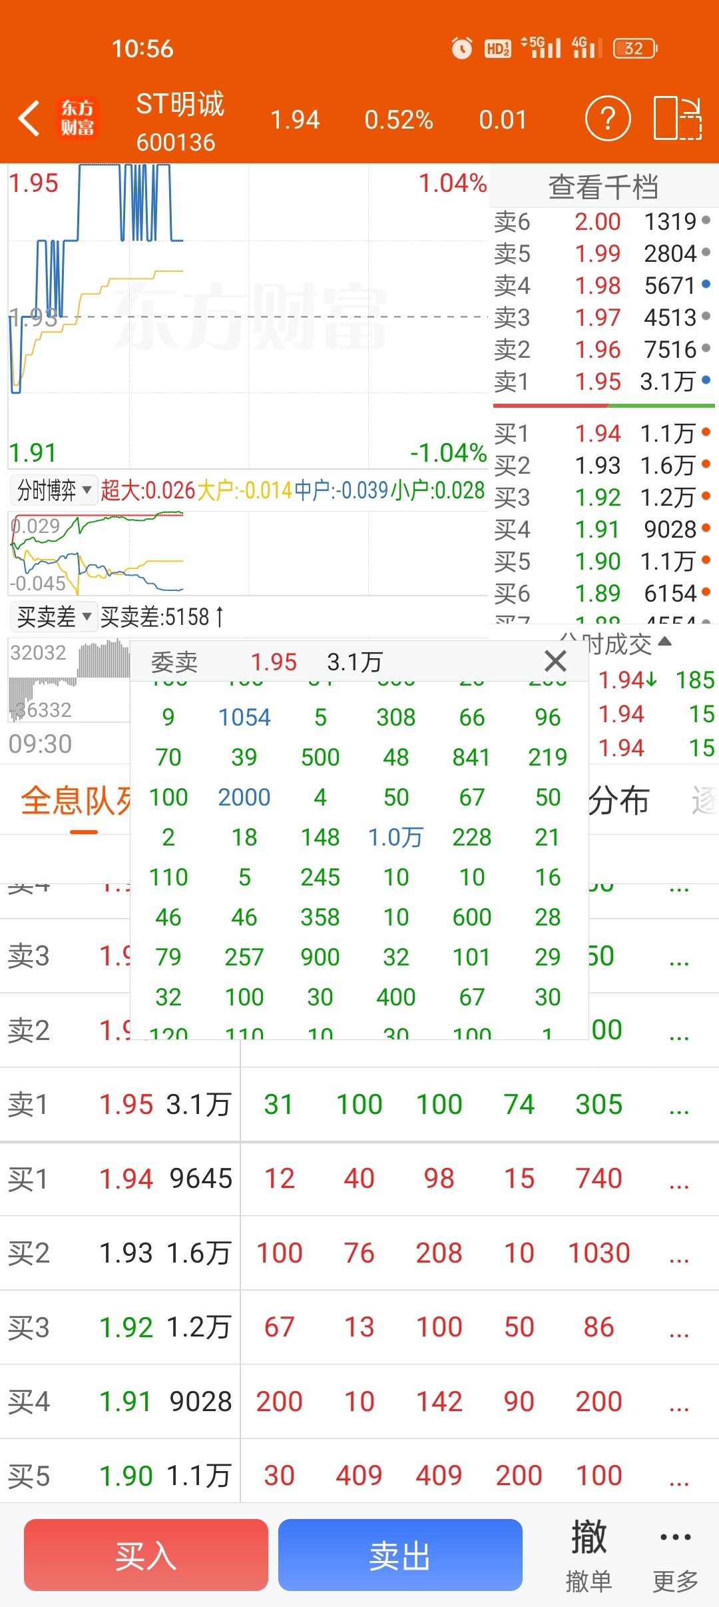Tap the 买4 1.91 9028 sidebar row
Screen dimensions: 719x1607
[602, 529]
